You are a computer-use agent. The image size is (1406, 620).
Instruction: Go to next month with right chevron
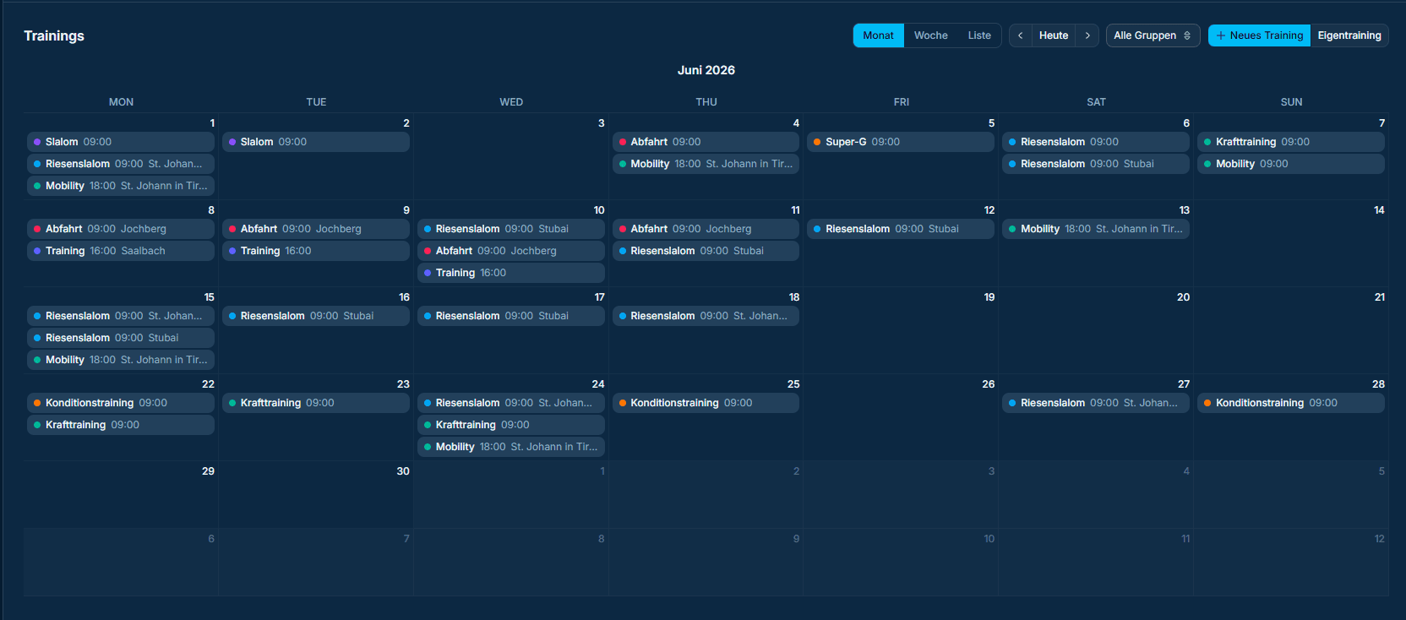pos(1087,35)
